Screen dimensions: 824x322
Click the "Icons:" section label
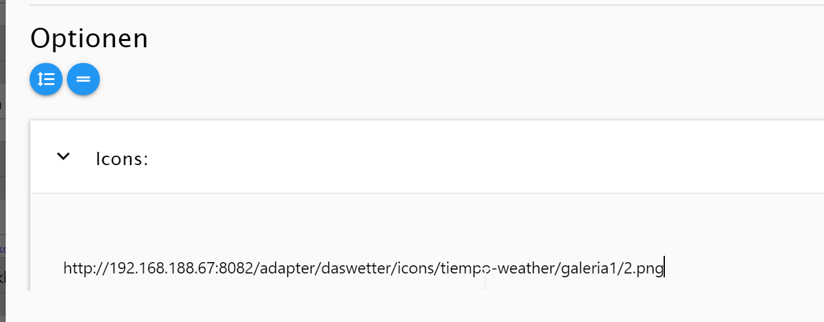click(122, 159)
